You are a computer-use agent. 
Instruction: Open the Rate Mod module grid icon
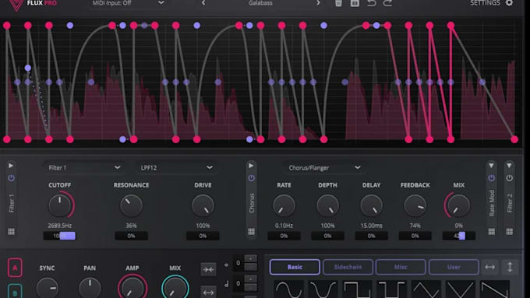pos(492,232)
